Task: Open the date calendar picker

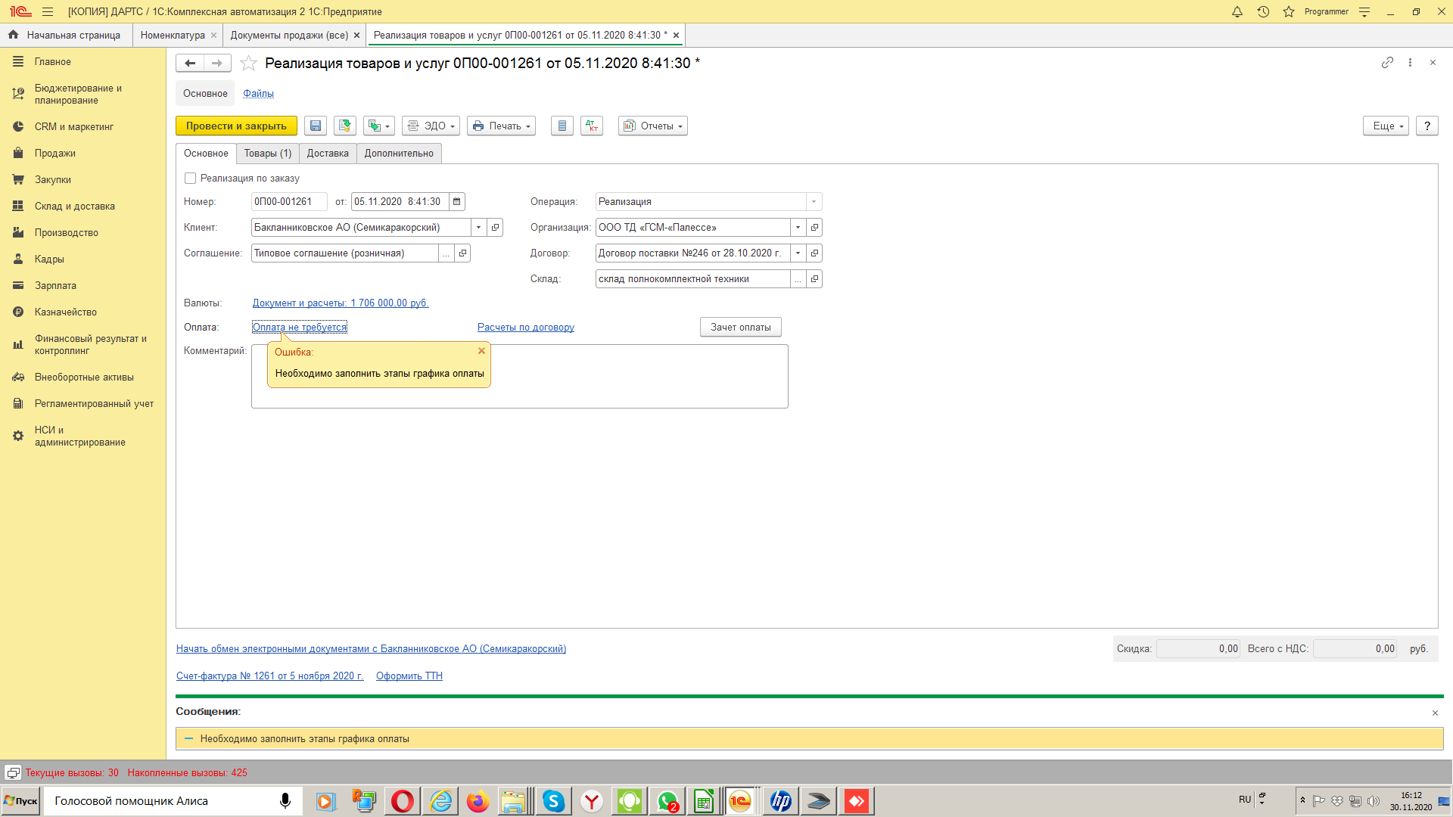Action: [456, 202]
